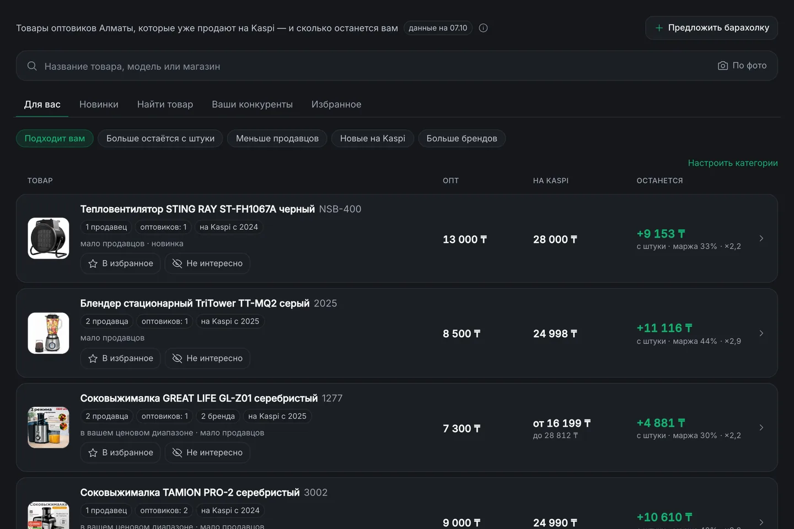This screenshot has height=529, width=794.
Task: Click the +11 116 ₸ profit value
Action: pos(664,328)
